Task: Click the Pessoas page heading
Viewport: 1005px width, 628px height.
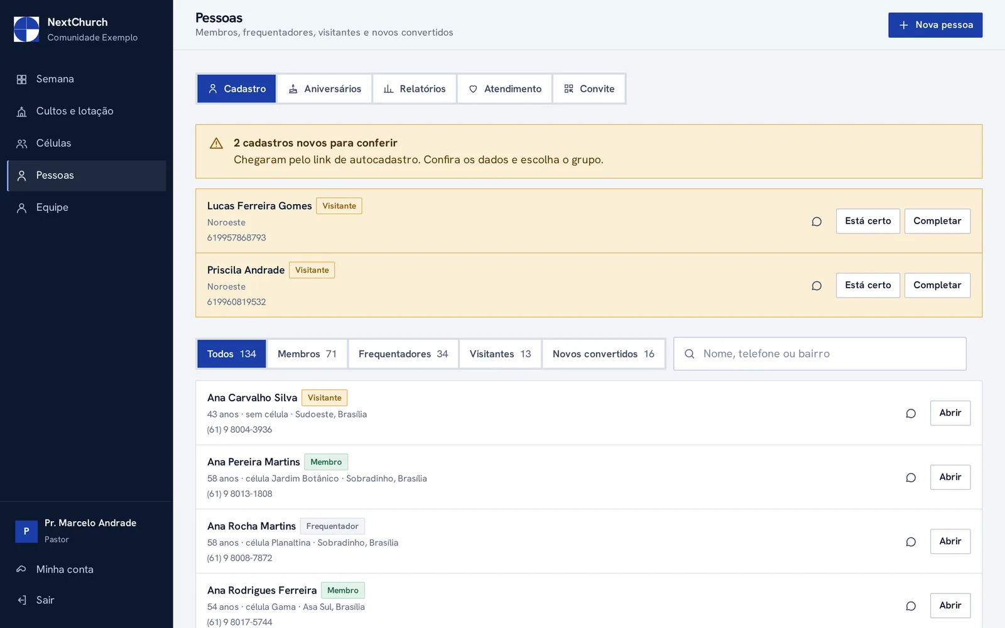Action: coord(219,18)
